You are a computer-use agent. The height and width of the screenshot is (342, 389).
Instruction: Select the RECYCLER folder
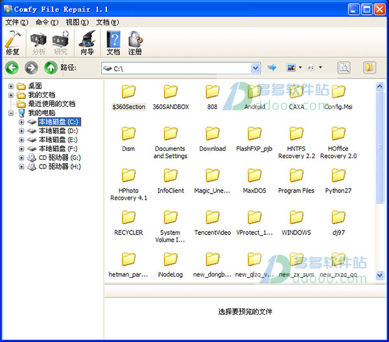pyautogui.click(x=128, y=223)
